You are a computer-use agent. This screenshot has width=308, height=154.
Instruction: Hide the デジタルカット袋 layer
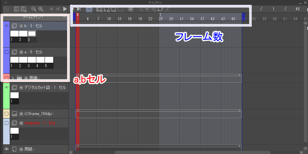tap(7, 87)
